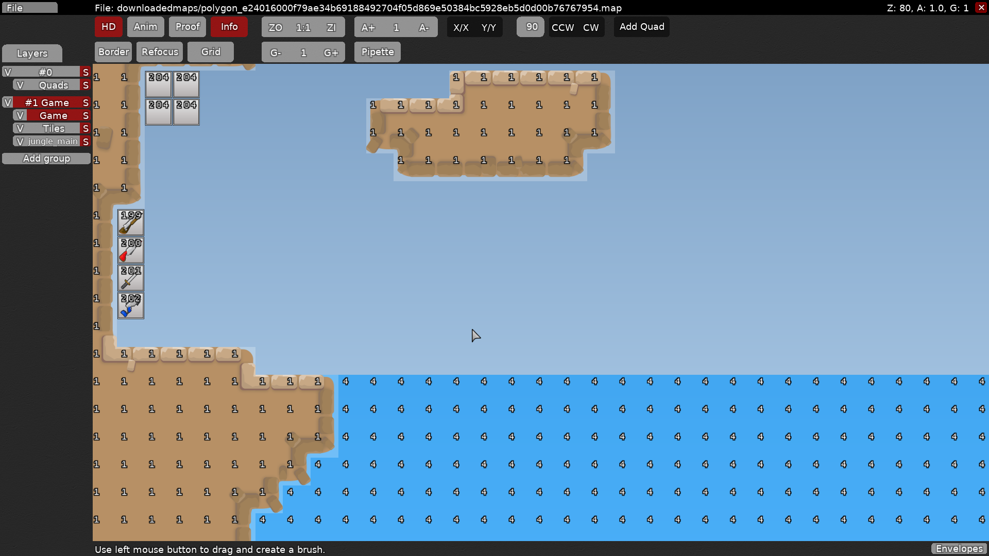Select the #0 group
This screenshot has height=556, width=989.
coord(46,72)
